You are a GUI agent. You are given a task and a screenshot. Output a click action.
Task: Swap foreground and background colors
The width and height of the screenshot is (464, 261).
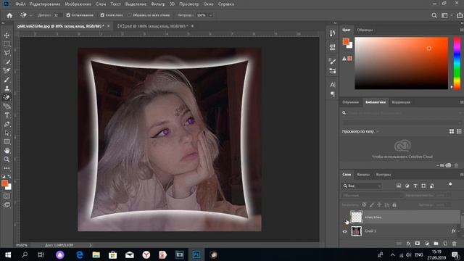point(9,176)
